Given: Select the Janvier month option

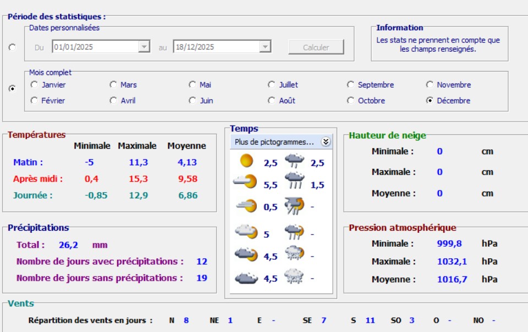Looking at the screenshot, I should coord(35,85).
